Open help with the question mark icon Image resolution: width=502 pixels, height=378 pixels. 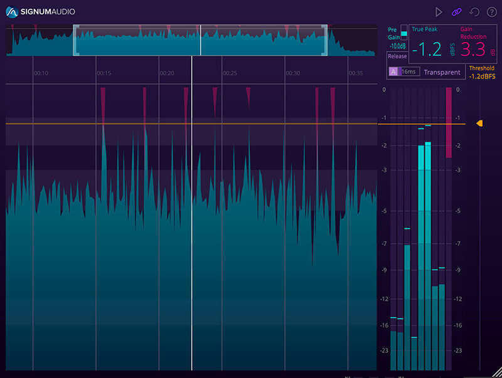tap(491, 12)
